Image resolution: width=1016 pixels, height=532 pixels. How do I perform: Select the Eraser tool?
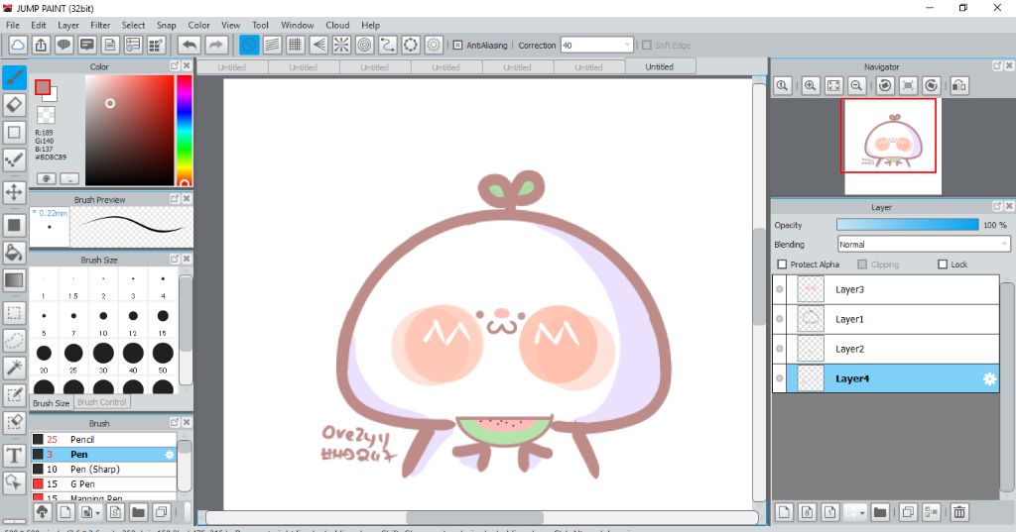(14, 105)
